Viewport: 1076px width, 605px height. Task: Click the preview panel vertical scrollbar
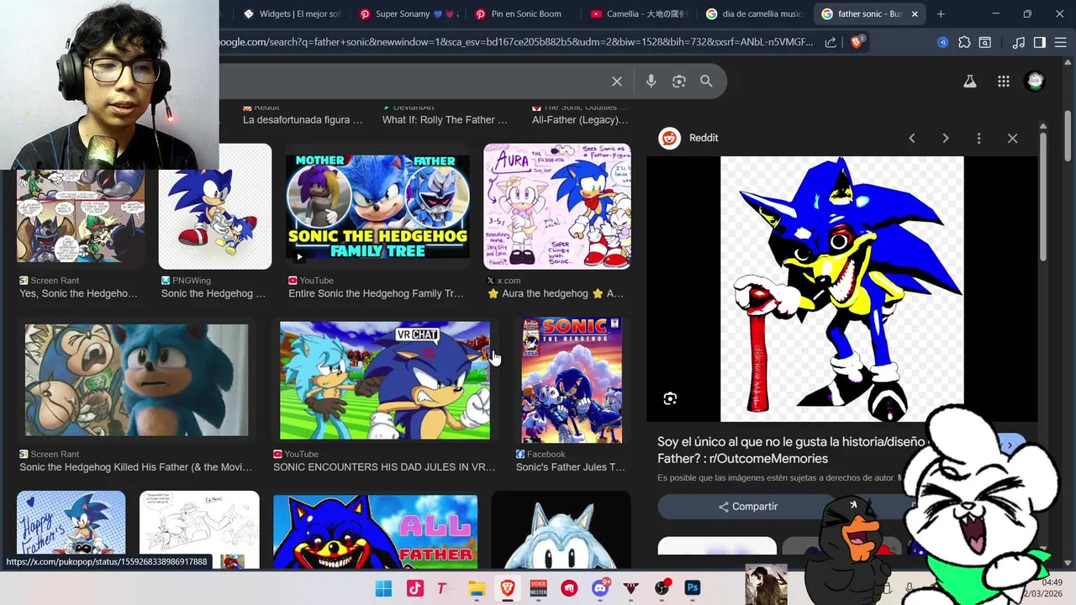1043,197
